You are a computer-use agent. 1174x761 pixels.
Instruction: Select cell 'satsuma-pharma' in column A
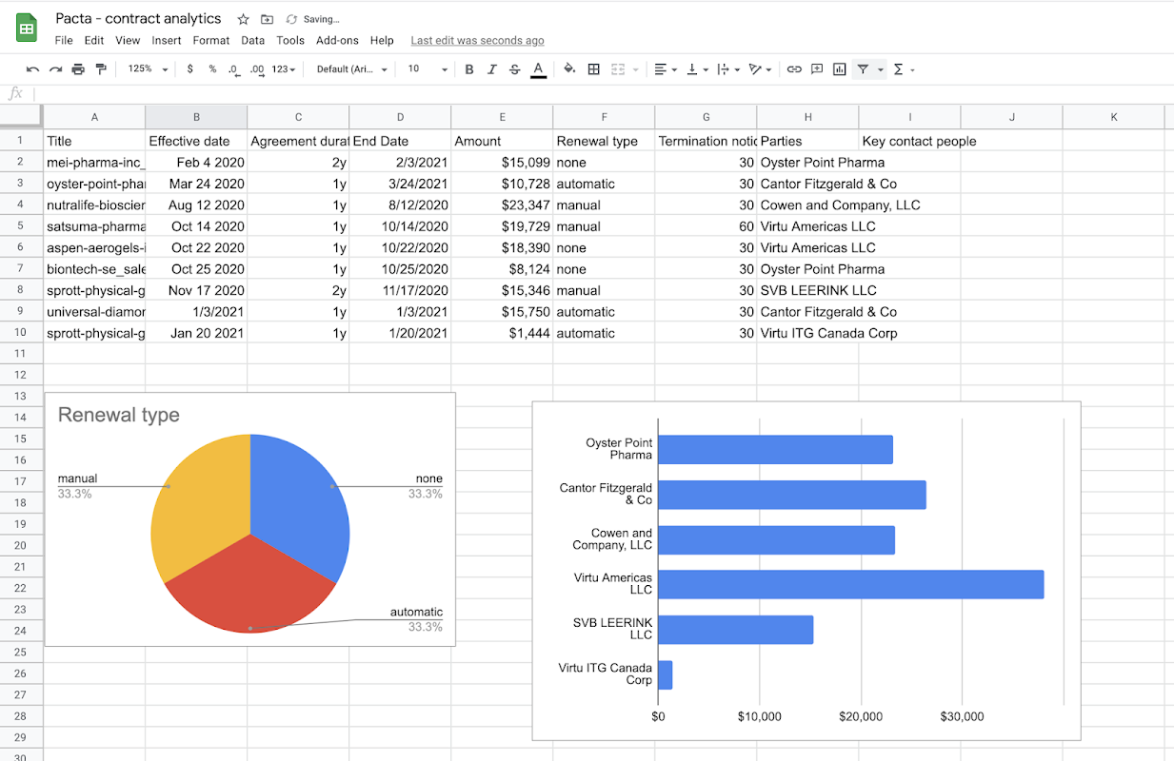point(94,226)
